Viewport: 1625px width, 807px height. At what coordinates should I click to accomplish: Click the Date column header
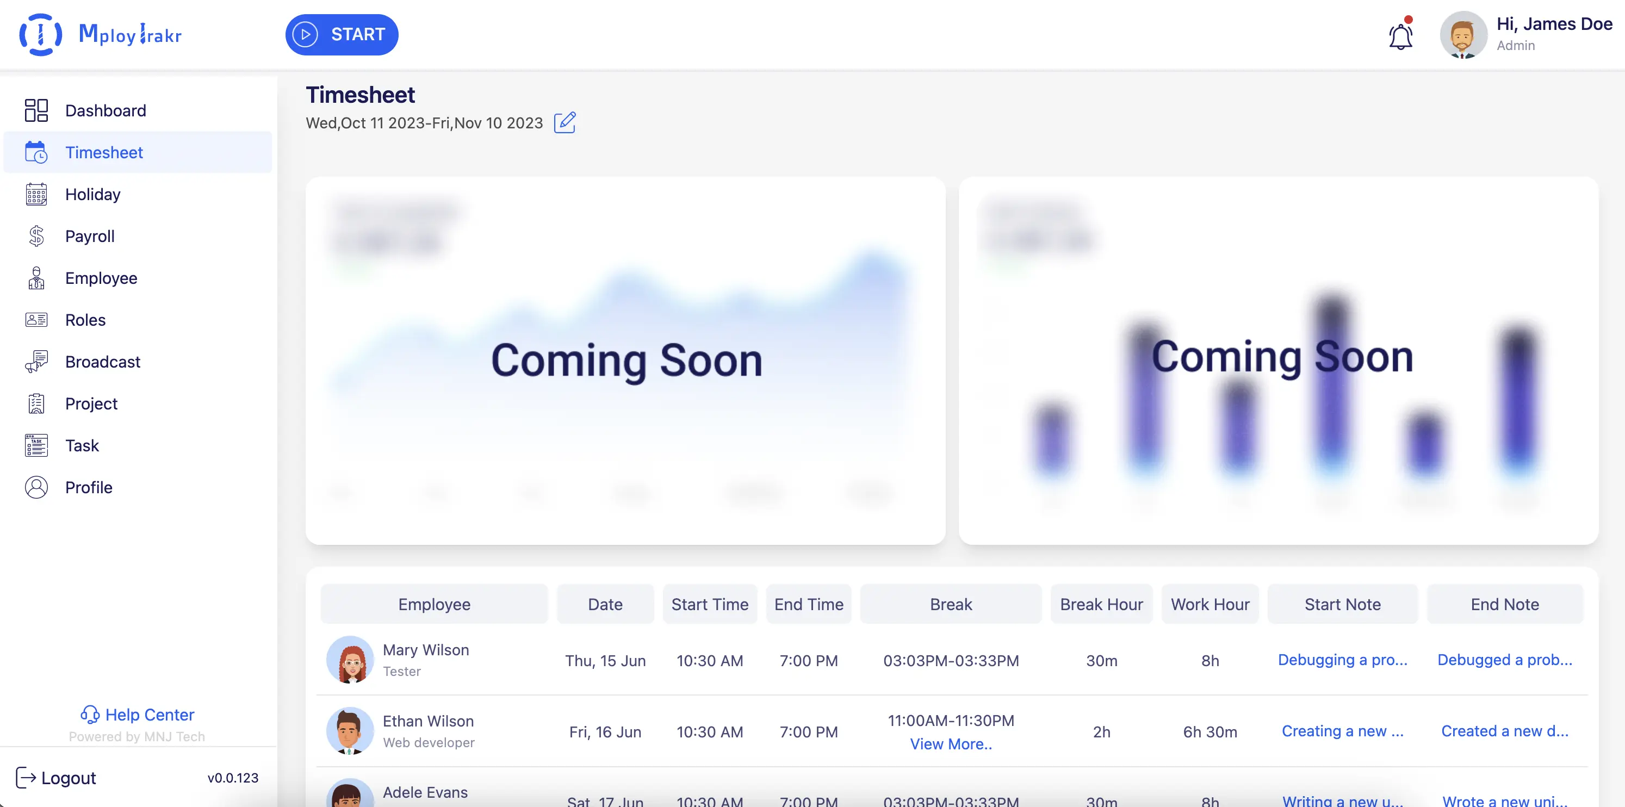605,604
